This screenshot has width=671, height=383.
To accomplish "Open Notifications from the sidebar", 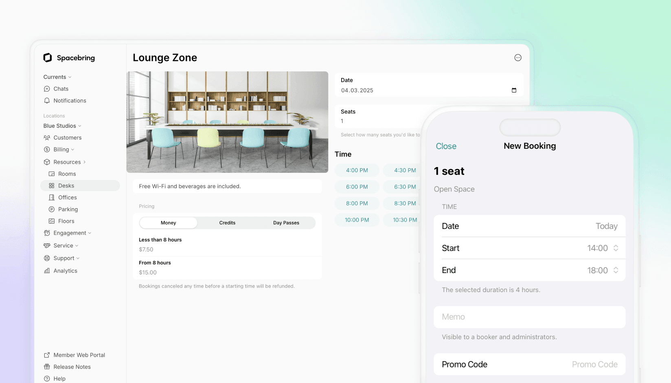I will click(47, 101).
